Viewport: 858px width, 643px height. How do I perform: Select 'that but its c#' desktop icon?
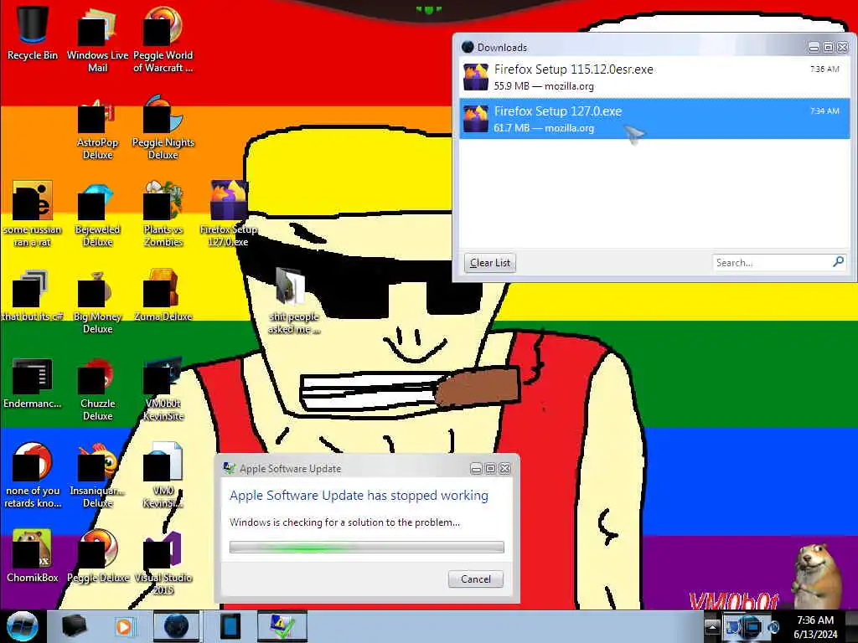coord(33,296)
